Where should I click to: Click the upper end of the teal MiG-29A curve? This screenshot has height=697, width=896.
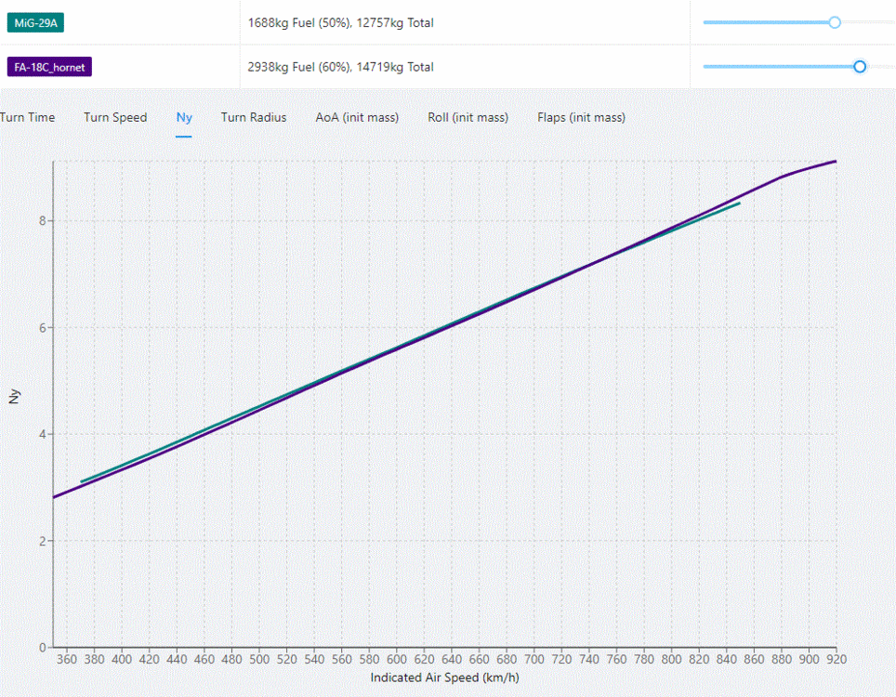point(739,203)
